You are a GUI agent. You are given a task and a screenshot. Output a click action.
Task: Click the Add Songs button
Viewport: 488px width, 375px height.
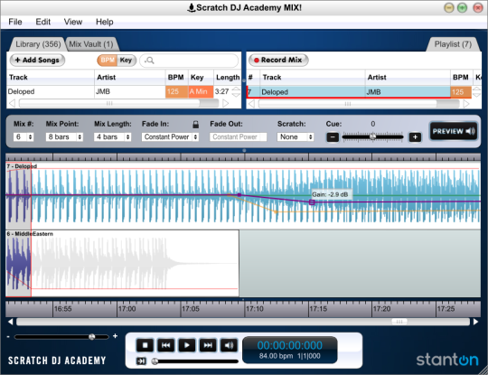click(37, 60)
